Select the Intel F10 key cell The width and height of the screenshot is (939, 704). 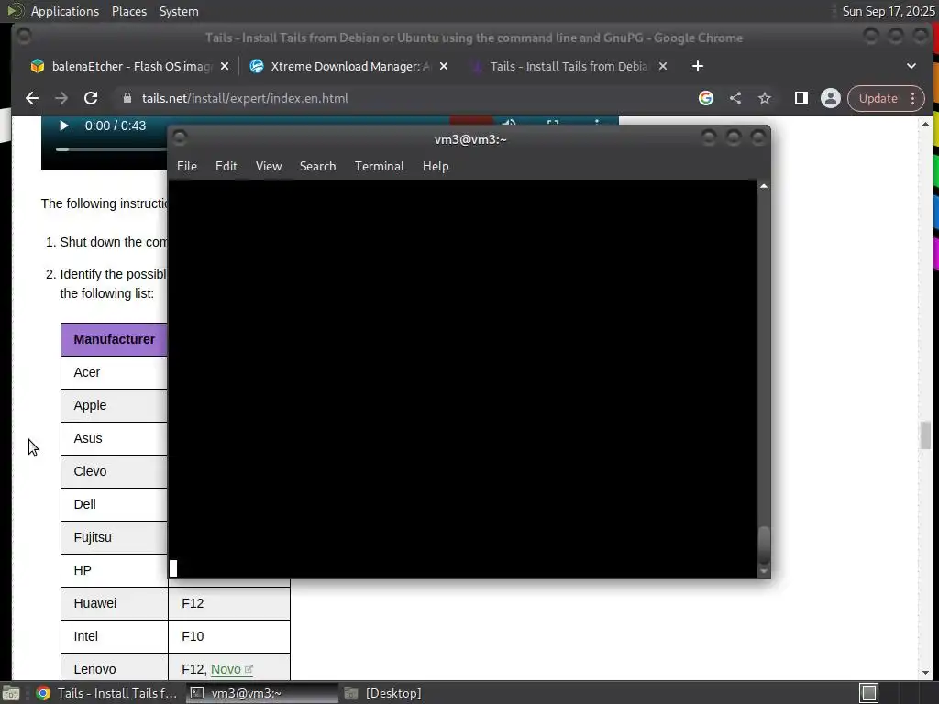(x=229, y=636)
